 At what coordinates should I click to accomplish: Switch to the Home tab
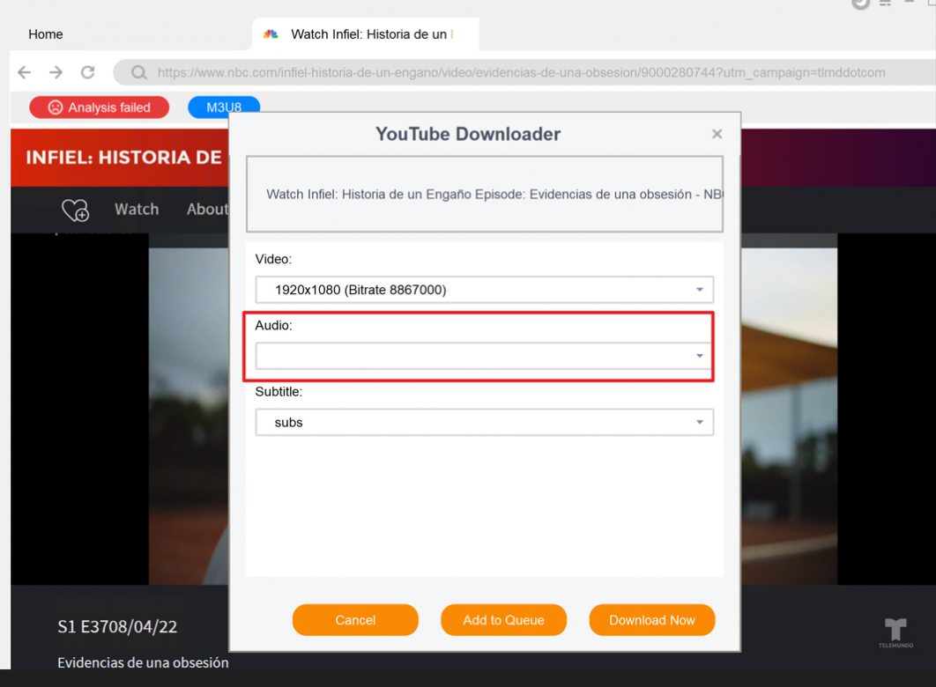tap(46, 34)
